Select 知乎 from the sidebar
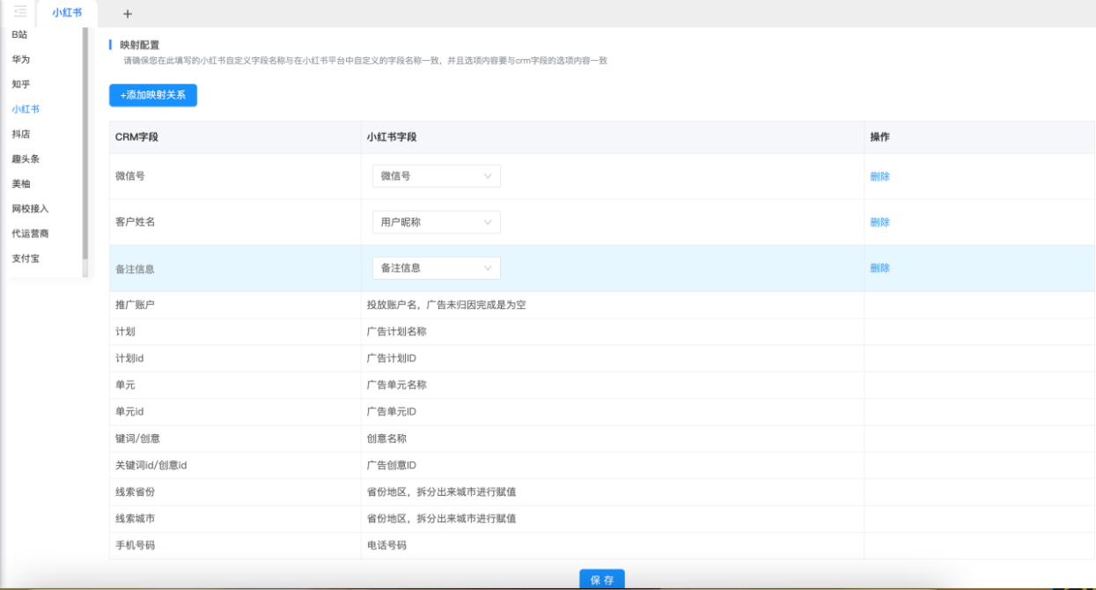 tap(20, 85)
